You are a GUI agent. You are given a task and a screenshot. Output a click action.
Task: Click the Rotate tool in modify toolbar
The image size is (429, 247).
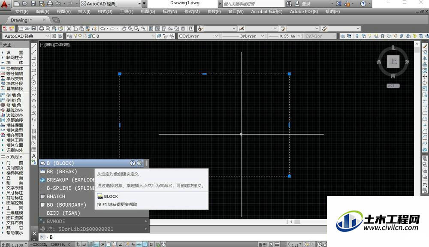pos(425,82)
